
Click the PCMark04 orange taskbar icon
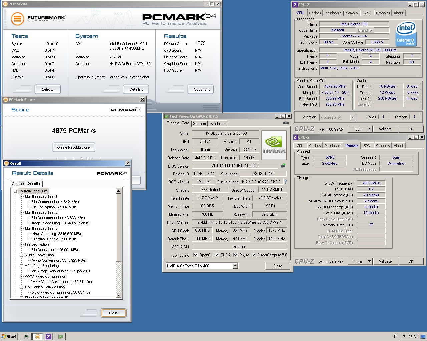[38, 337]
